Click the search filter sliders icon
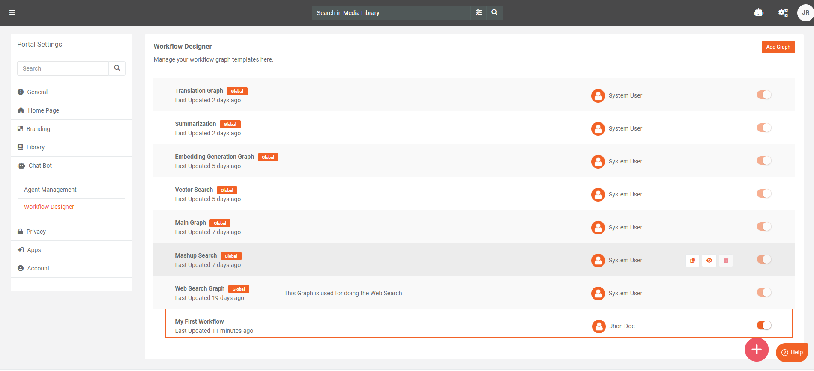The image size is (814, 371). pyautogui.click(x=479, y=12)
